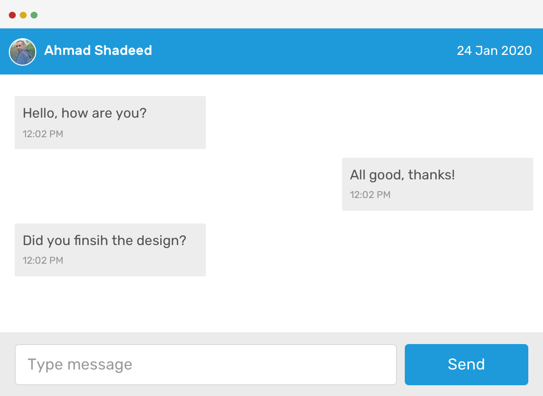Image resolution: width=543 pixels, height=396 pixels.
Task: Click the gray window title bar
Action: click(270, 15)
